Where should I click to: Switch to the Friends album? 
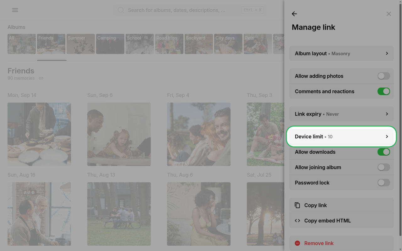pos(51,44)
